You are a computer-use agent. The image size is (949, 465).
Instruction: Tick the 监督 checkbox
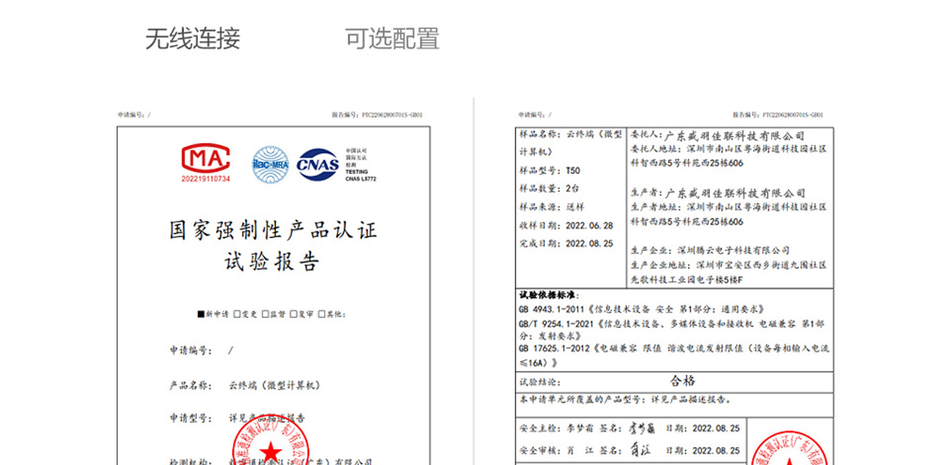point(265,314)
